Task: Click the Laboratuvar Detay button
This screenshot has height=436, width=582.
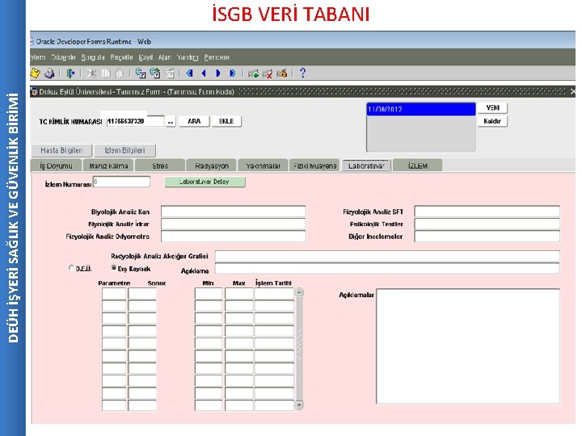Action: pyautogui.click(x=205, y=182)
